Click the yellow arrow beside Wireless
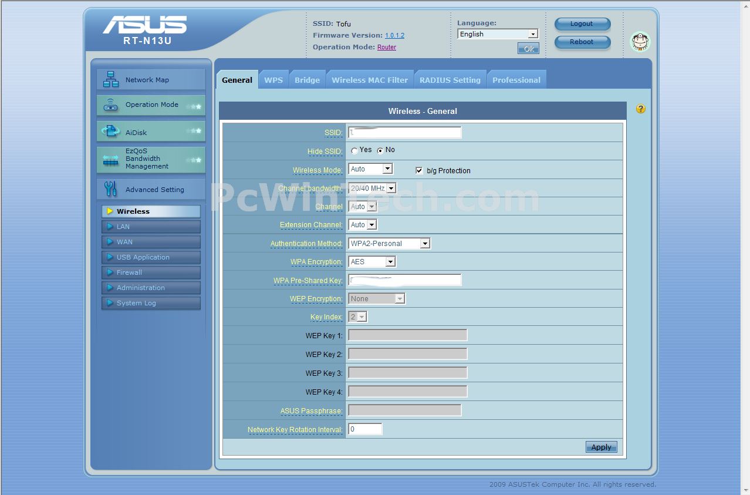This screenshot has width=750, height=495. pyautogui.click(x=110, y=211)
